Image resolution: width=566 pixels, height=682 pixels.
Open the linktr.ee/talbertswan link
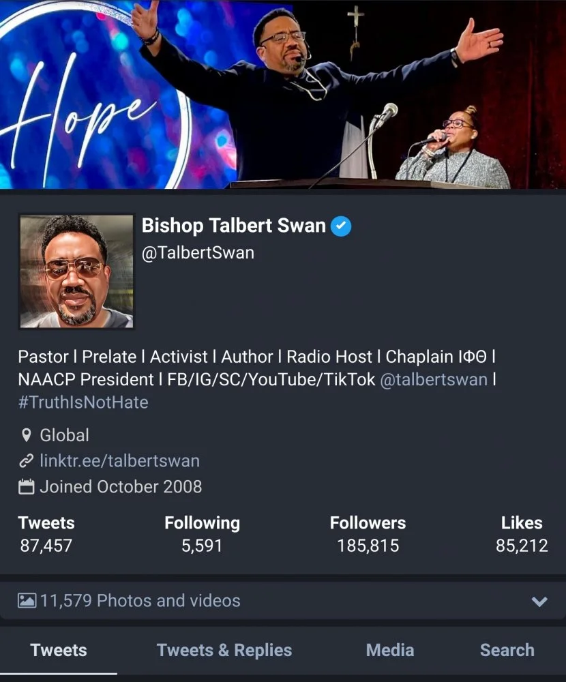(120, 461)
